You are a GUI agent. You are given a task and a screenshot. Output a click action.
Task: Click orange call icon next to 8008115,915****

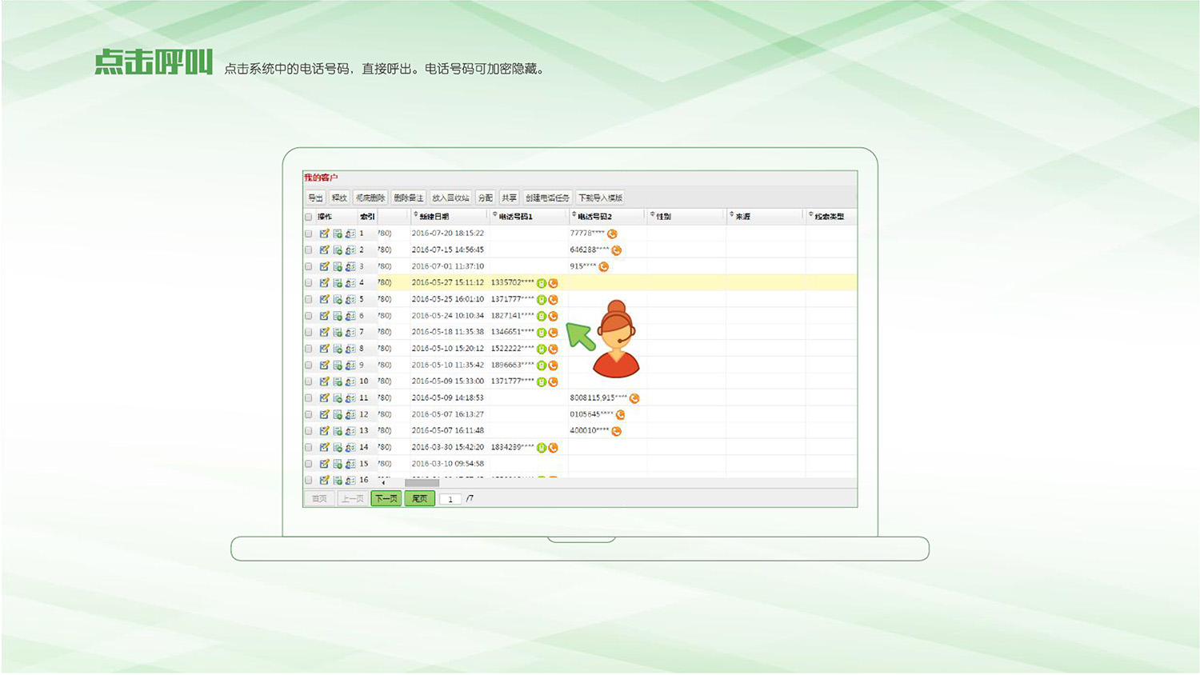(634, 398)
